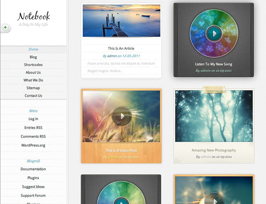Open the This Is An Article title
This screenshot has height=204, width=266.
pos(121,49)
